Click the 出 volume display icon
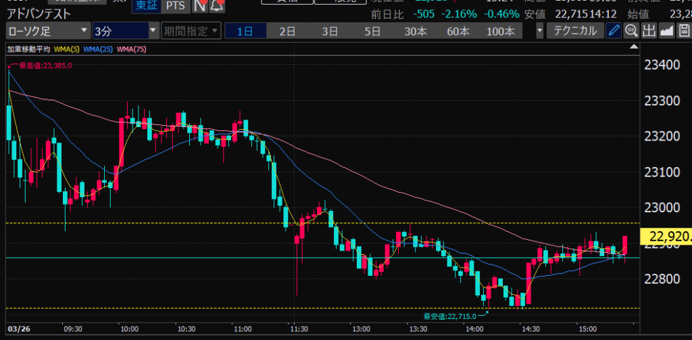This screenshot has height=340, width=692. 649,30
